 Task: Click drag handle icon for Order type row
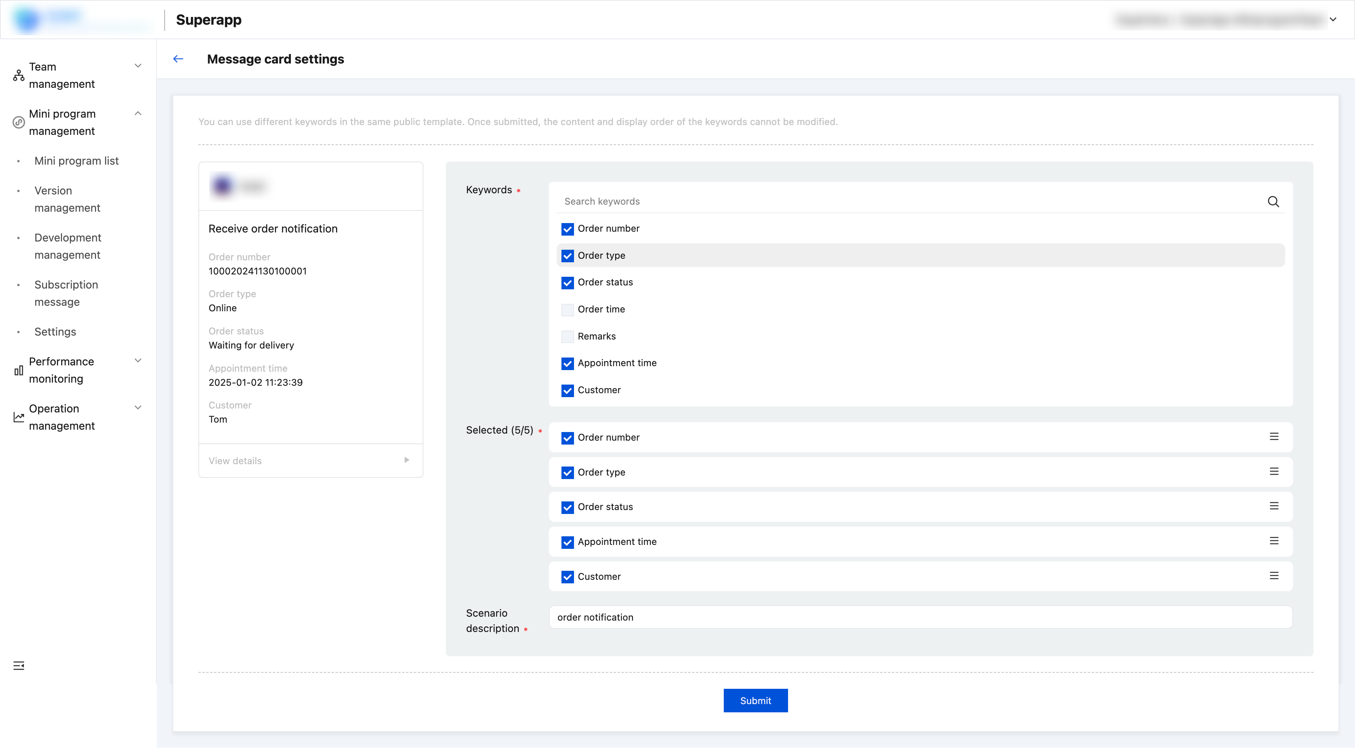point(1274,471)
